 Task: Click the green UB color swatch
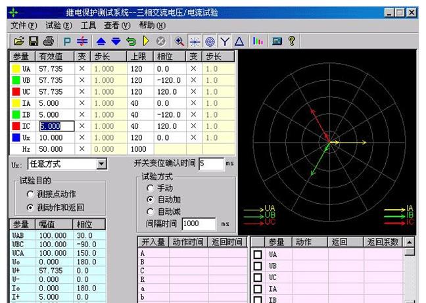(16, 80)
